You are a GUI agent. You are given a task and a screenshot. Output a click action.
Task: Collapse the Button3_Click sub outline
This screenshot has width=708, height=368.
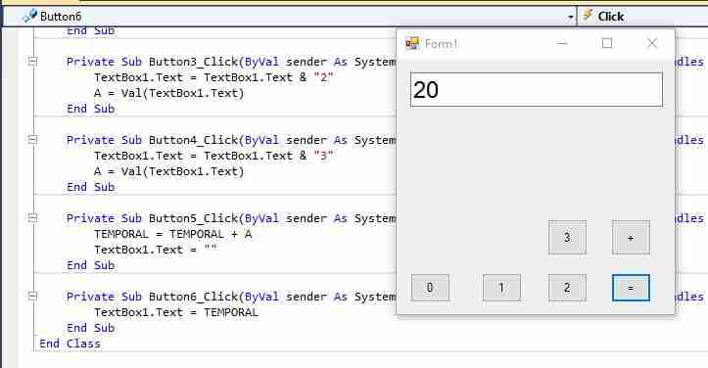click(x=32, y=62)
